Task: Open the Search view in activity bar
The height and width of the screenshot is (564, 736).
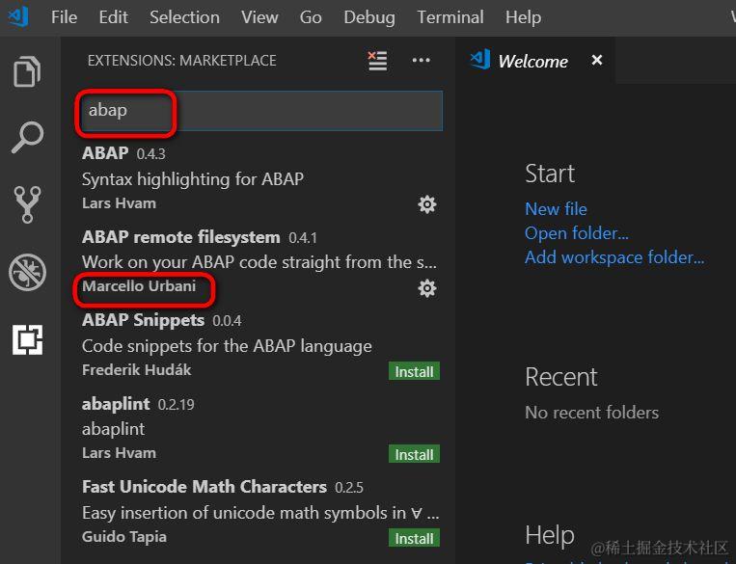Action: (27, 138)
